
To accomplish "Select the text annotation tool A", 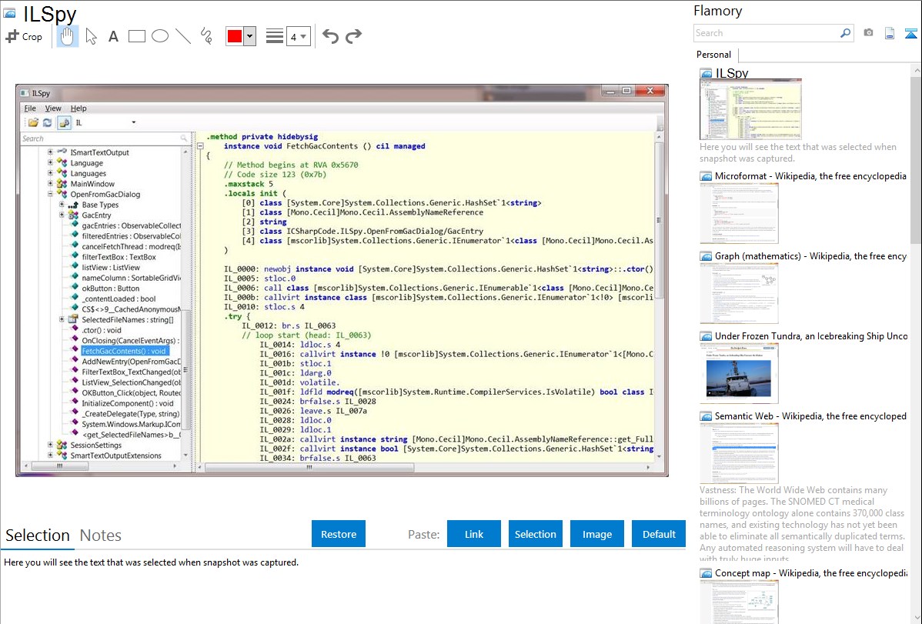I will [x=113, y=36].
